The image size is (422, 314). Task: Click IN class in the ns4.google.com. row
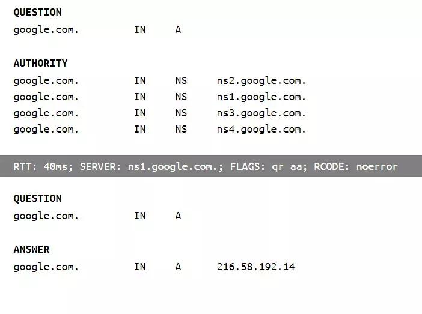(139, 129)
